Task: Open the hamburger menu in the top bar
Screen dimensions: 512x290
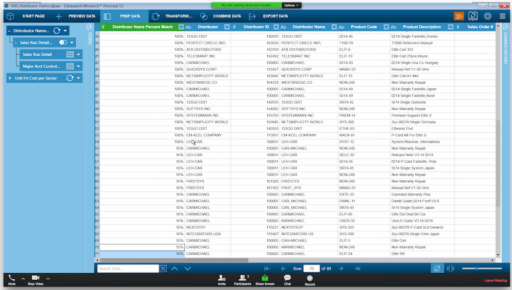Action: click(502, 16)
